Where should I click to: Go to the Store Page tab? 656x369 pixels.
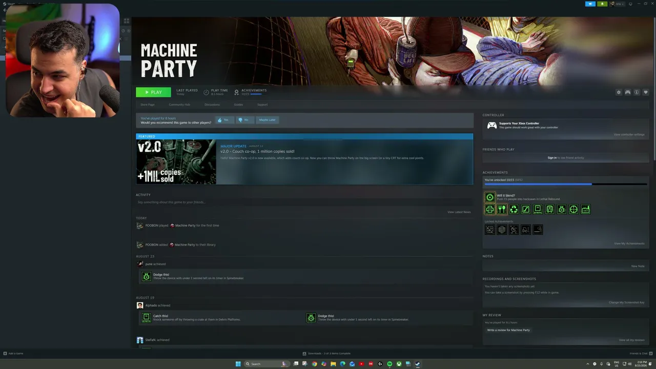(148, 105)
